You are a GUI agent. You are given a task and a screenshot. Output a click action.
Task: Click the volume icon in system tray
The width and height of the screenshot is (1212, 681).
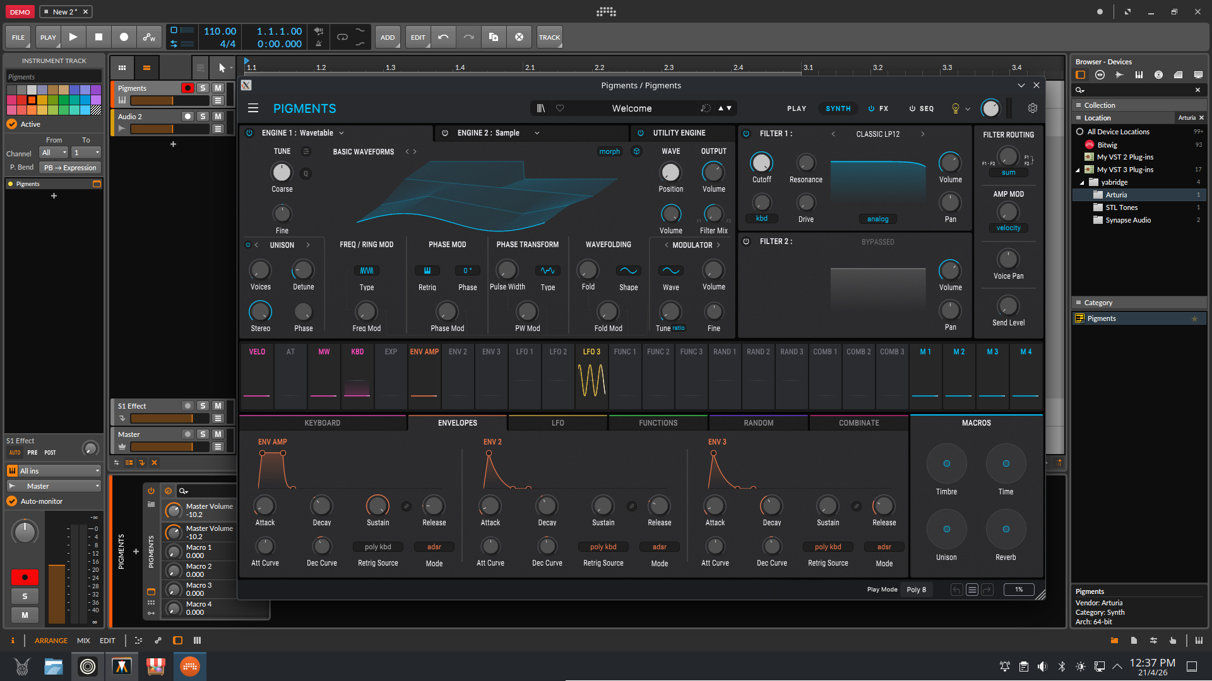click(1042, 666)
